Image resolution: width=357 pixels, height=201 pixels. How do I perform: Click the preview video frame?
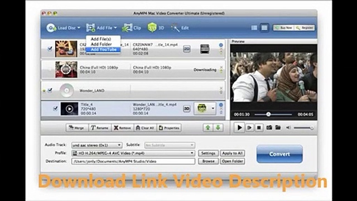coord(274,77)
